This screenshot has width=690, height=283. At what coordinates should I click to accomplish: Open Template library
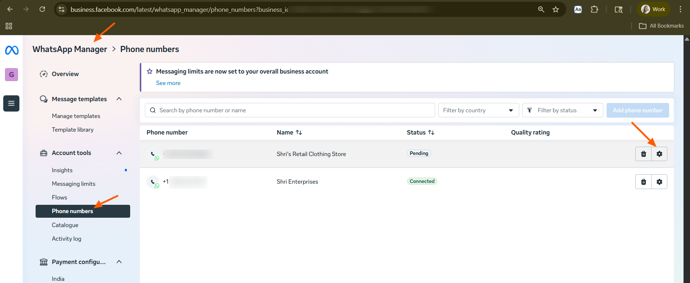[73, 129]
